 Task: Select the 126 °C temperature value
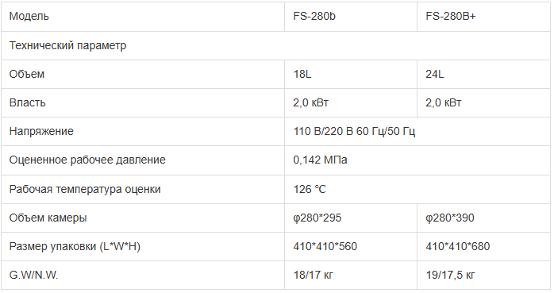pyautogui.click(x=310, y=190)
